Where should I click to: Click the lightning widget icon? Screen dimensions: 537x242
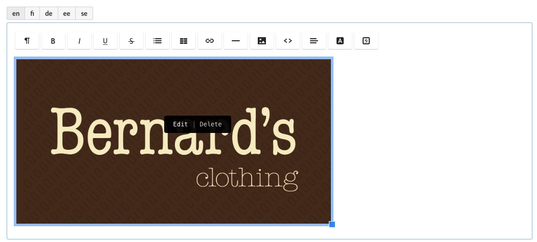point(366,41)
